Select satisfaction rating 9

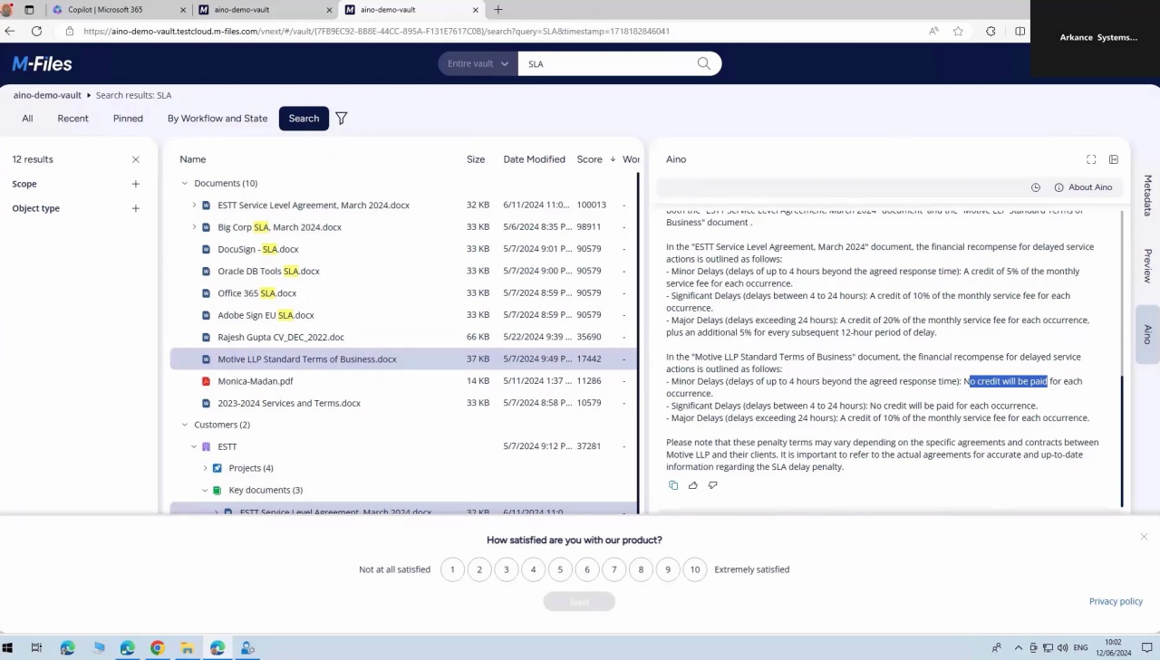tap(668, 569)
